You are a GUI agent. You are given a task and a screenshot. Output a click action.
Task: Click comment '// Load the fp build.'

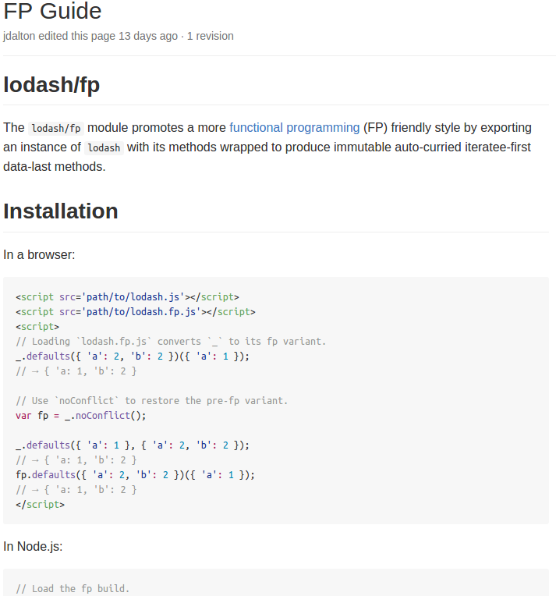pyautogui.click(x=73, y=589)
